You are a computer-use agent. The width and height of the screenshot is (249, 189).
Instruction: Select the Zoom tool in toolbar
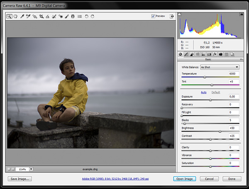[x=9, y=17]
